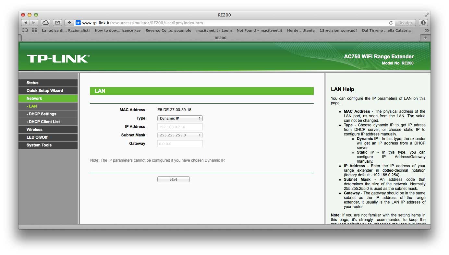The image size is (449, 255).
Task: Click the 'AC750 WiFi Range Extender' title
Action: pos(379,57)
